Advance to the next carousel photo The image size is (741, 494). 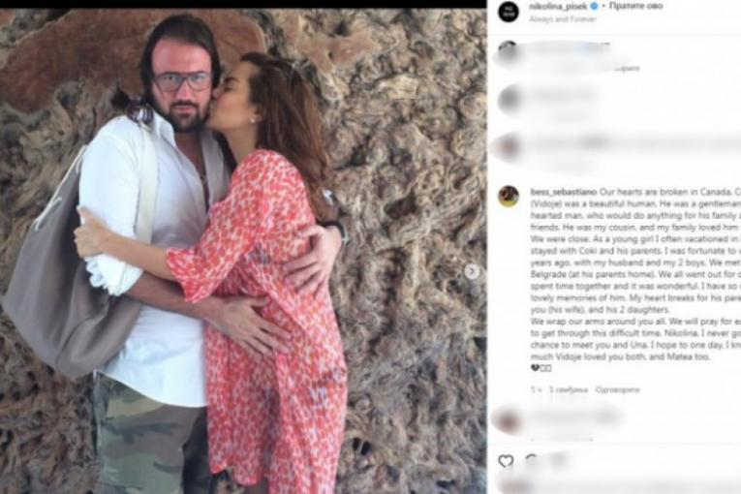pyautogui.click(x=471, y=271)
